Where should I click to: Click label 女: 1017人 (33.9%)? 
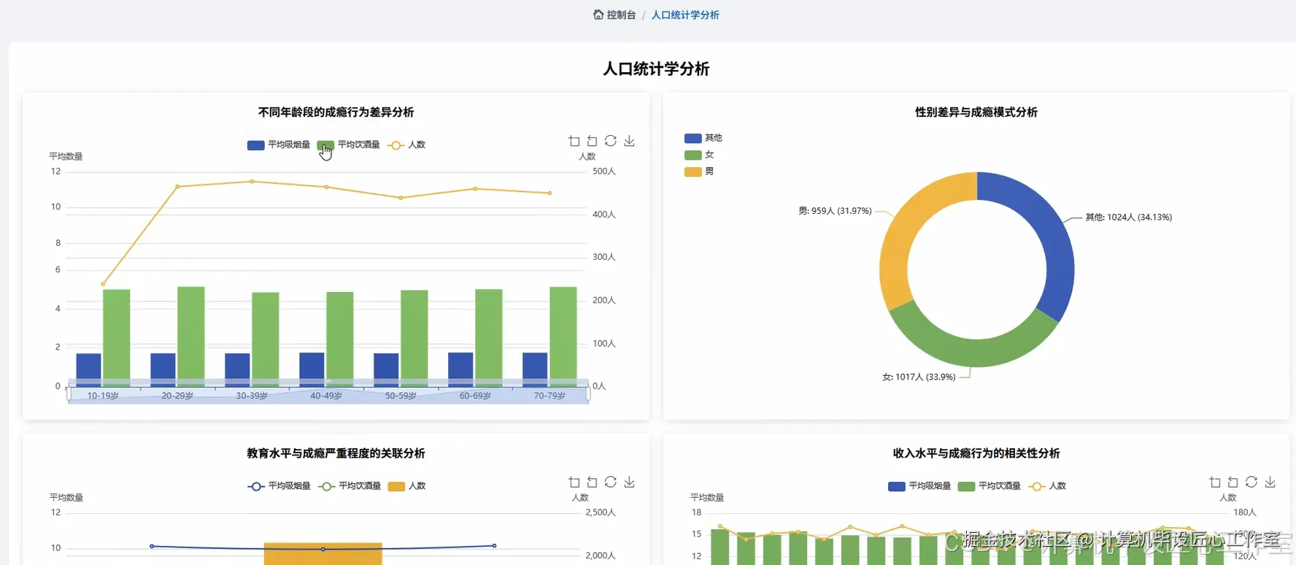pyautogui.click(x=919, y=377)
